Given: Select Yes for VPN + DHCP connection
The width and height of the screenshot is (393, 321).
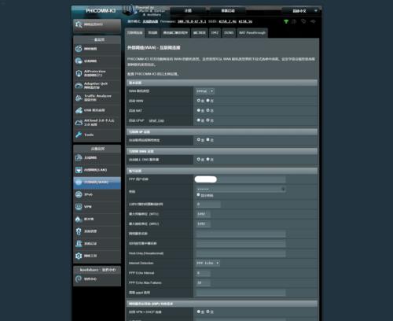Looking at the screenshot, I should 199,312.
